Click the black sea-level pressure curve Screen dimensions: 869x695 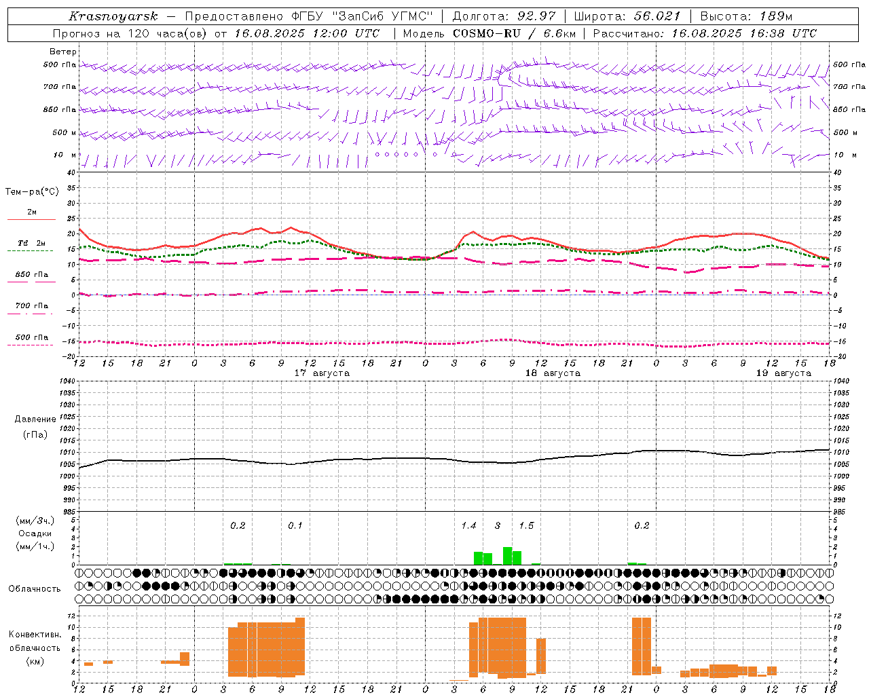click(x=455, y=460)
